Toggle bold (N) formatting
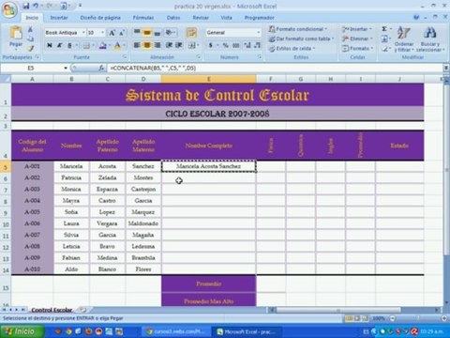 click(x=50, y=45)
